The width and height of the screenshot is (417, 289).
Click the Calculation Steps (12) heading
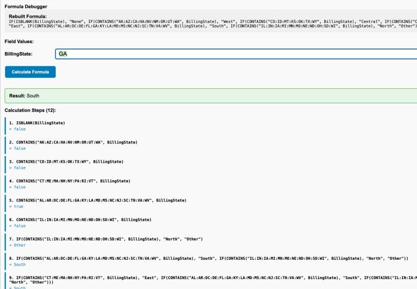click(30, 110)
